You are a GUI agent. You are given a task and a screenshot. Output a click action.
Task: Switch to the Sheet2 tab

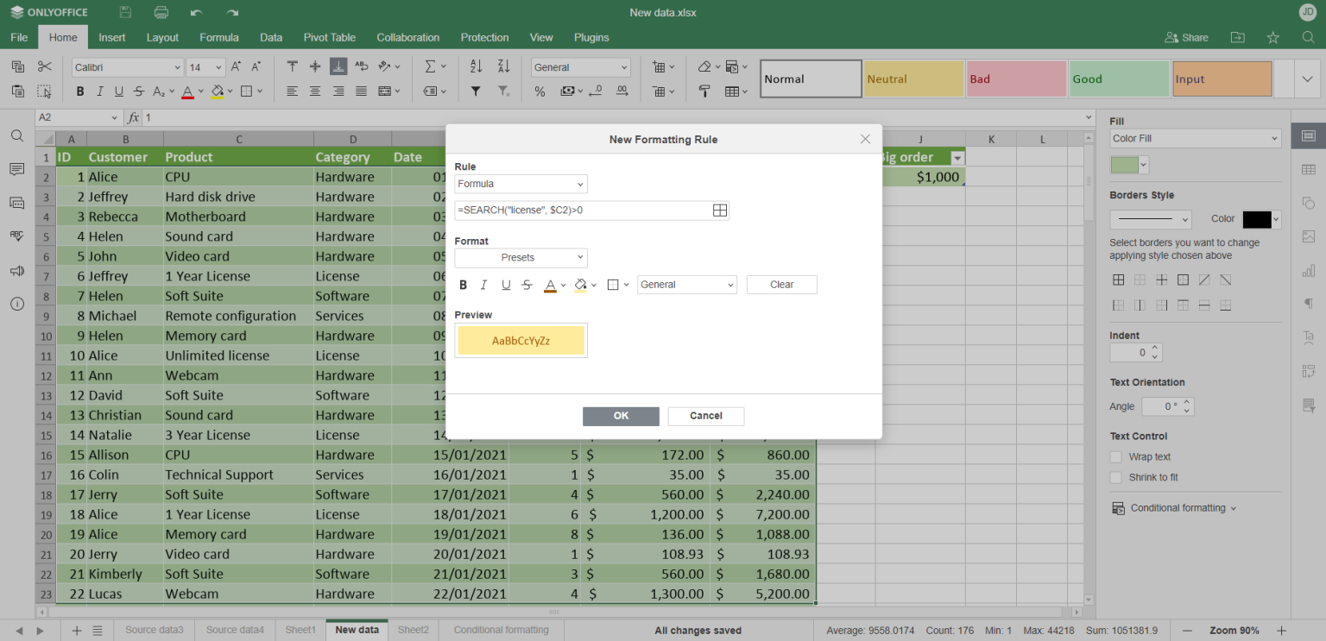(413, 630)
